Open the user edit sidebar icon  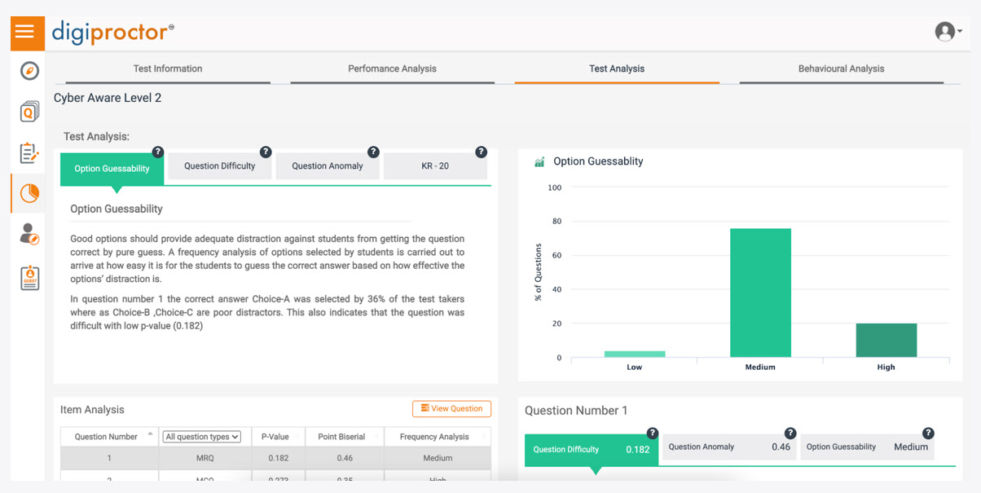29,235
